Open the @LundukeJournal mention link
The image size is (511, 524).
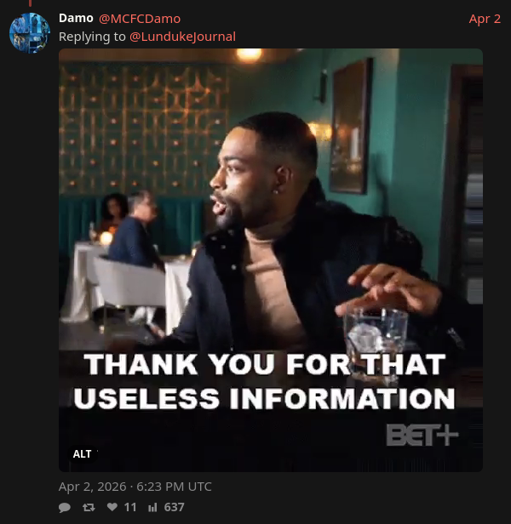pyautogui.click(x=182, y=37)
